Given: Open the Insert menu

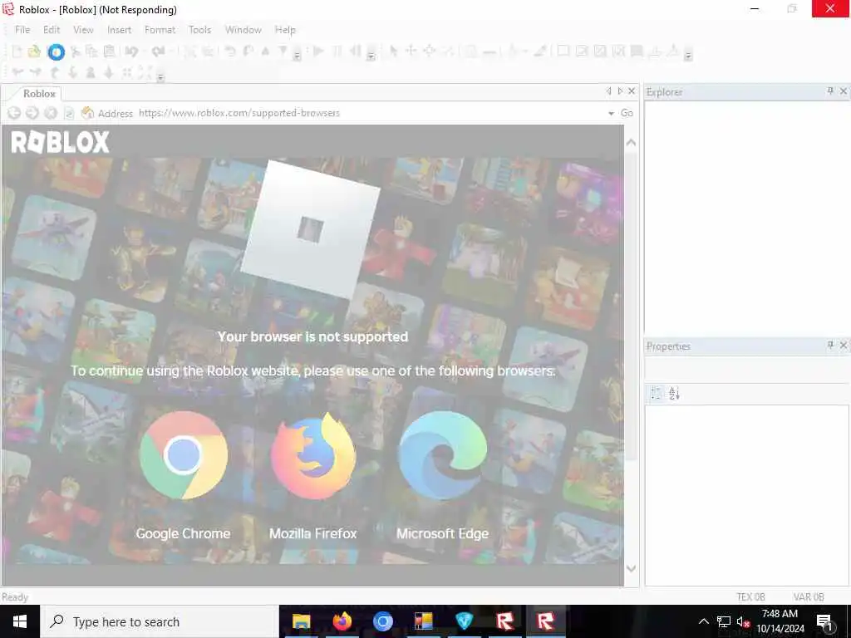Looking at the screenshot, I should 120,30.
